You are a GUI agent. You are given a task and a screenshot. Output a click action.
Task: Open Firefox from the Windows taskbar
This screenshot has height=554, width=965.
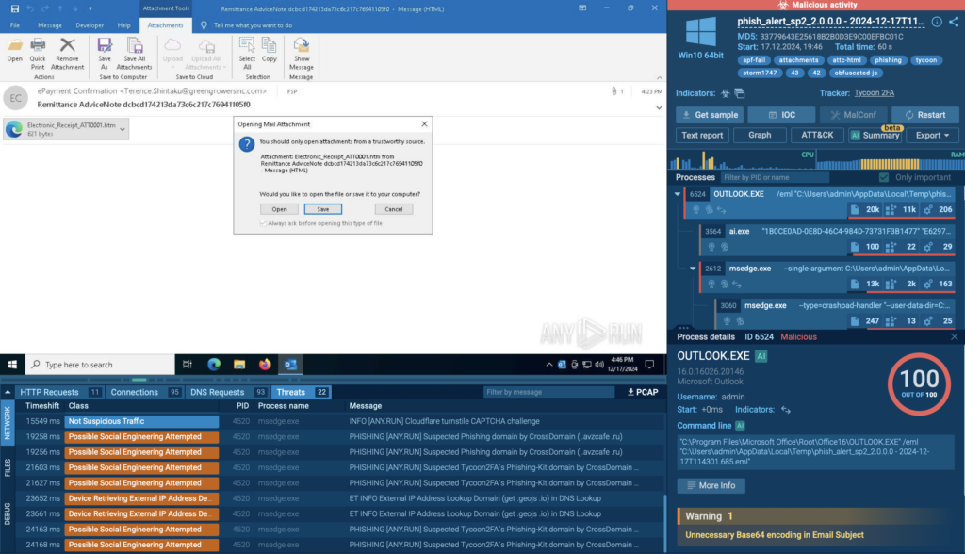tap(264, 365)
